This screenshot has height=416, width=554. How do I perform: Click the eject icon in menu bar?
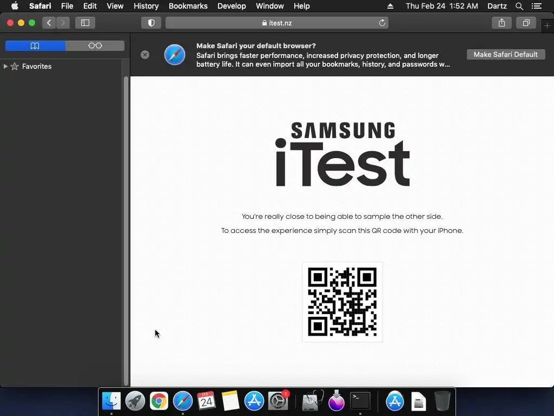390,6
